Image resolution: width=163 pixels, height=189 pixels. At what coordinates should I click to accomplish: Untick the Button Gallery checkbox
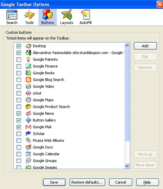click(x=19, y=120)
